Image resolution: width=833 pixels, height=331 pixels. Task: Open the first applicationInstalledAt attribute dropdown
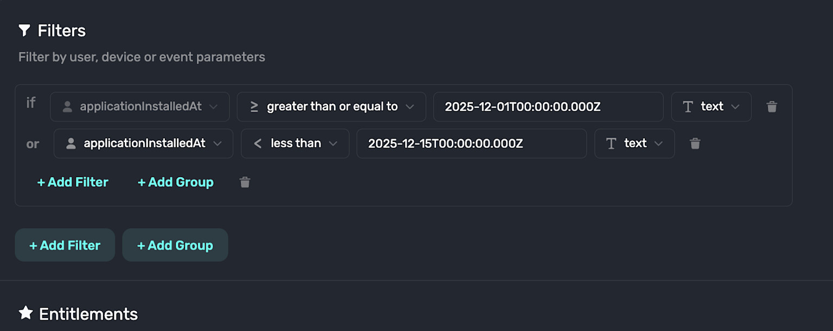pyautogui.click(x=139, y=107)
